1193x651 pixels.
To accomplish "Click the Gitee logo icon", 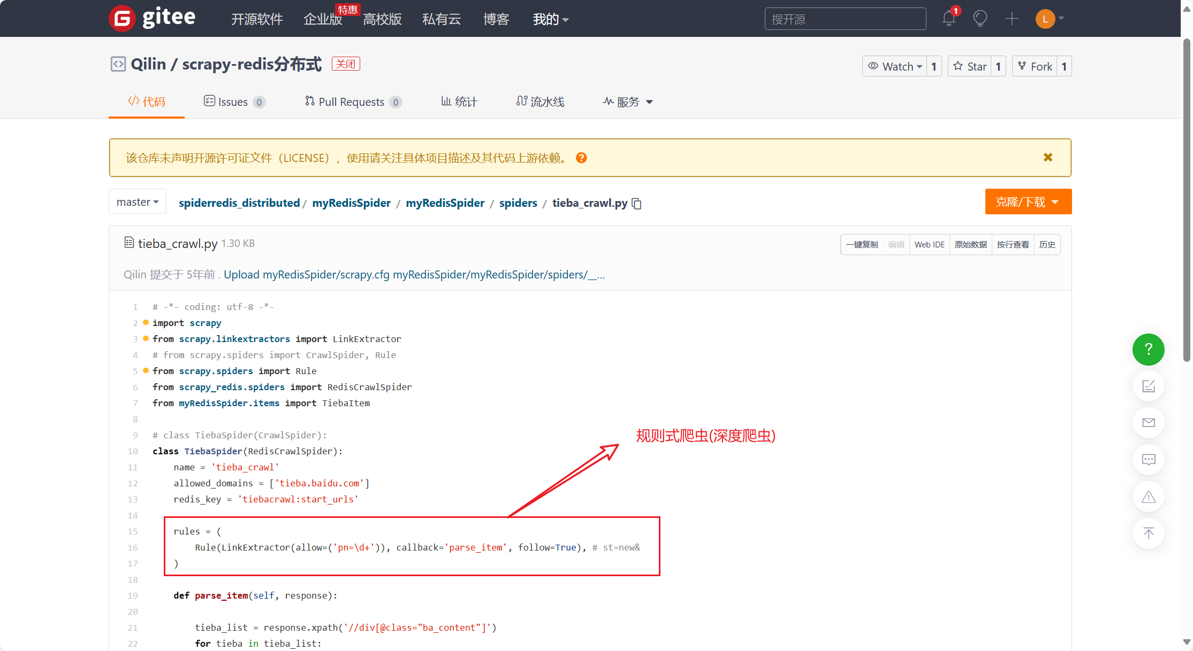I will (x=121, y=18).
